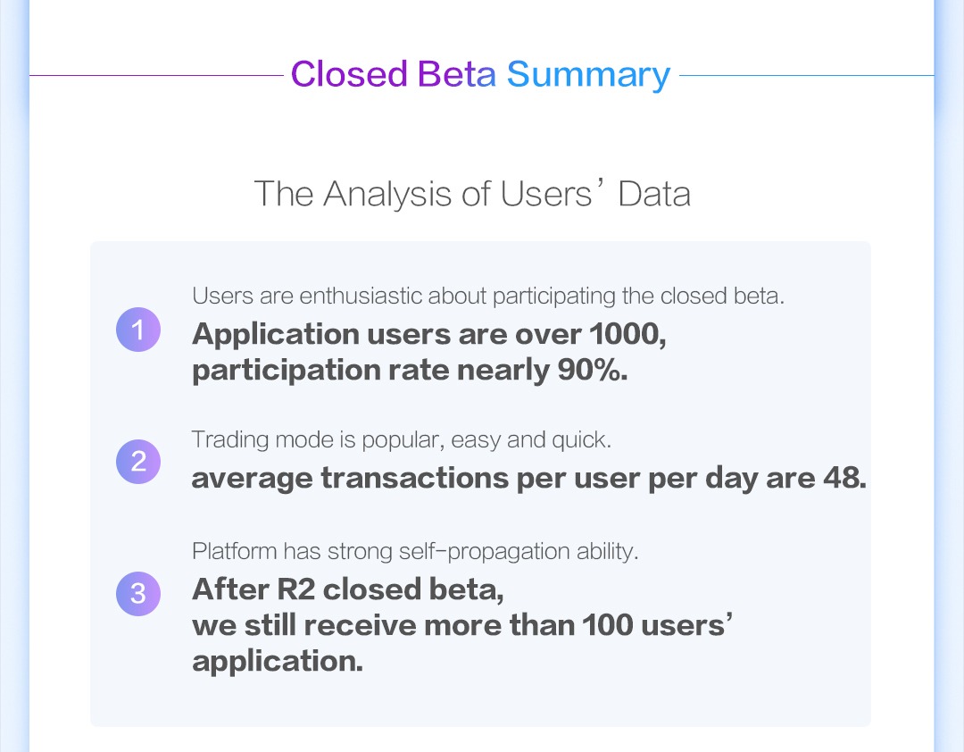Click the Closed Beta Summary heading
This screenshot has width=964, height=752.
480,75
